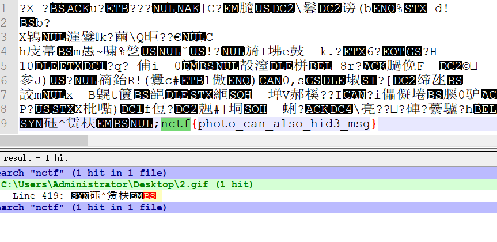Click line number 9 in the margin
This screenshot has width=497, height=242.
click(x=5, y=124)
